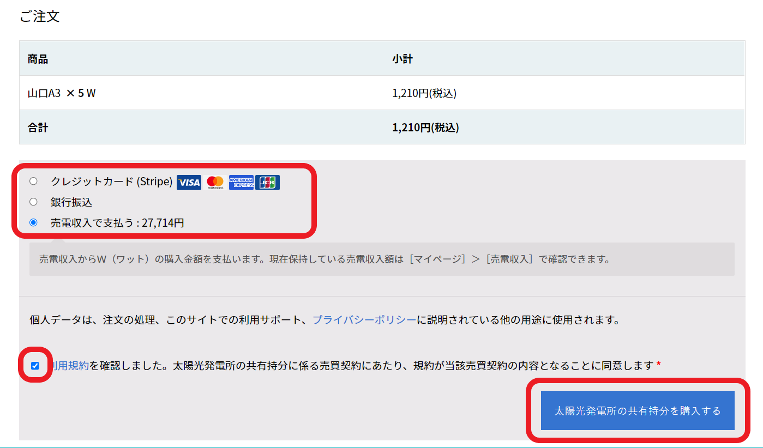The height and width of the screenshot is (448, 763).
Task: Click the JCB card logo
Action: tap(267, 183)
